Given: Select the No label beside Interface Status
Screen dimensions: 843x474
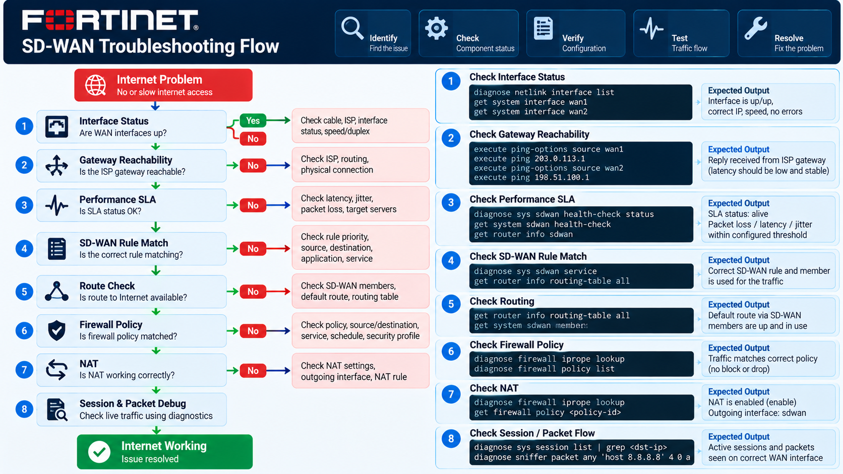Looking at the screenshot, I should tap(253, 139).
